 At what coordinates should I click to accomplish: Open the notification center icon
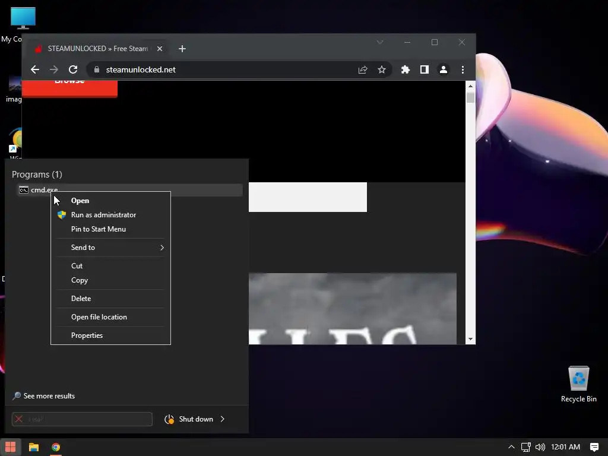pos(594,447)
